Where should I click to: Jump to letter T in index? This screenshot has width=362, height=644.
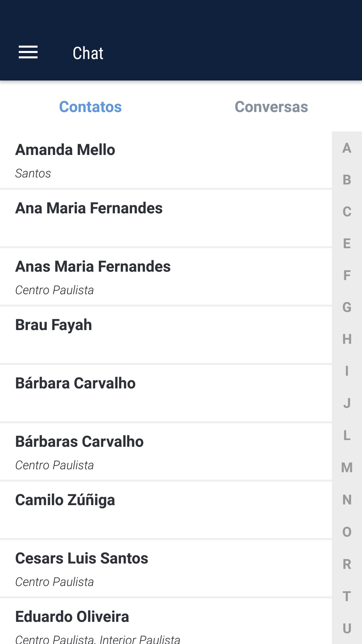coord(347,596)
